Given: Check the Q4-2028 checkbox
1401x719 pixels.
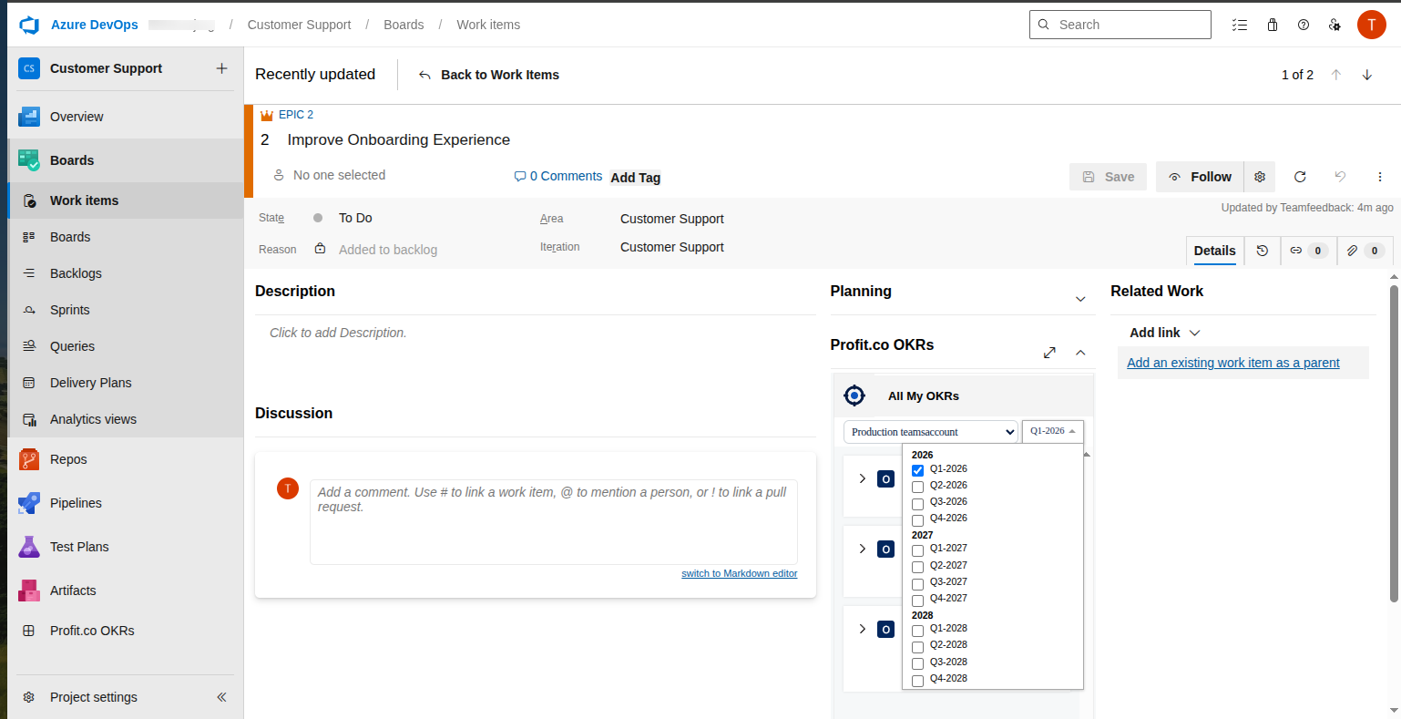Looking at the screenshot, I should 917,681.
